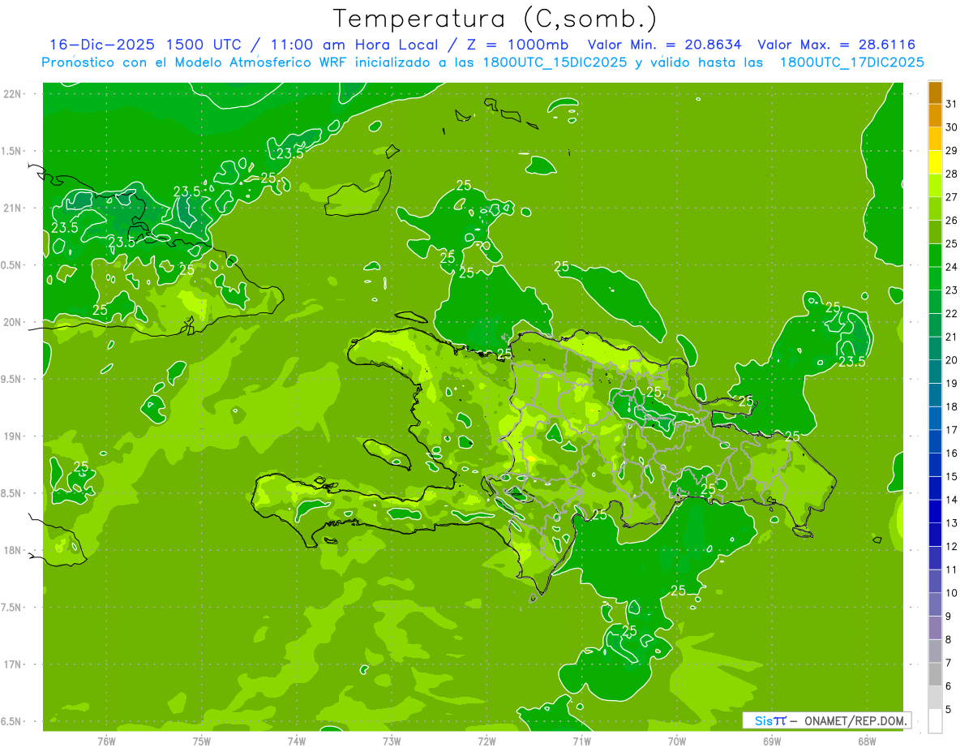Click legend scale value "6"
The height and width of the screenshot is (752, 973).
949,686
